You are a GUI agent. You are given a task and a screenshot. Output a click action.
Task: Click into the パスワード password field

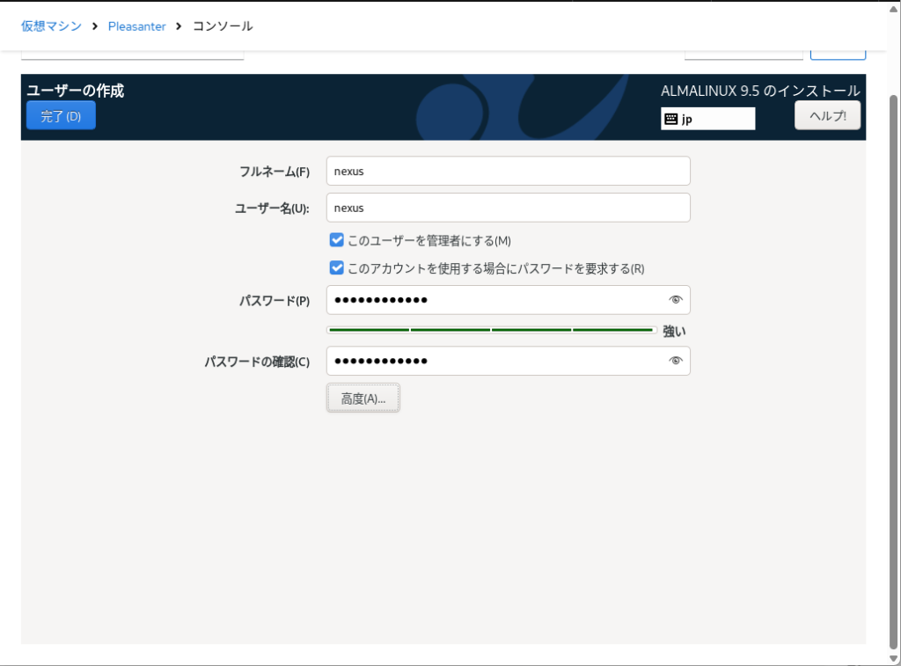coord(493,300)
